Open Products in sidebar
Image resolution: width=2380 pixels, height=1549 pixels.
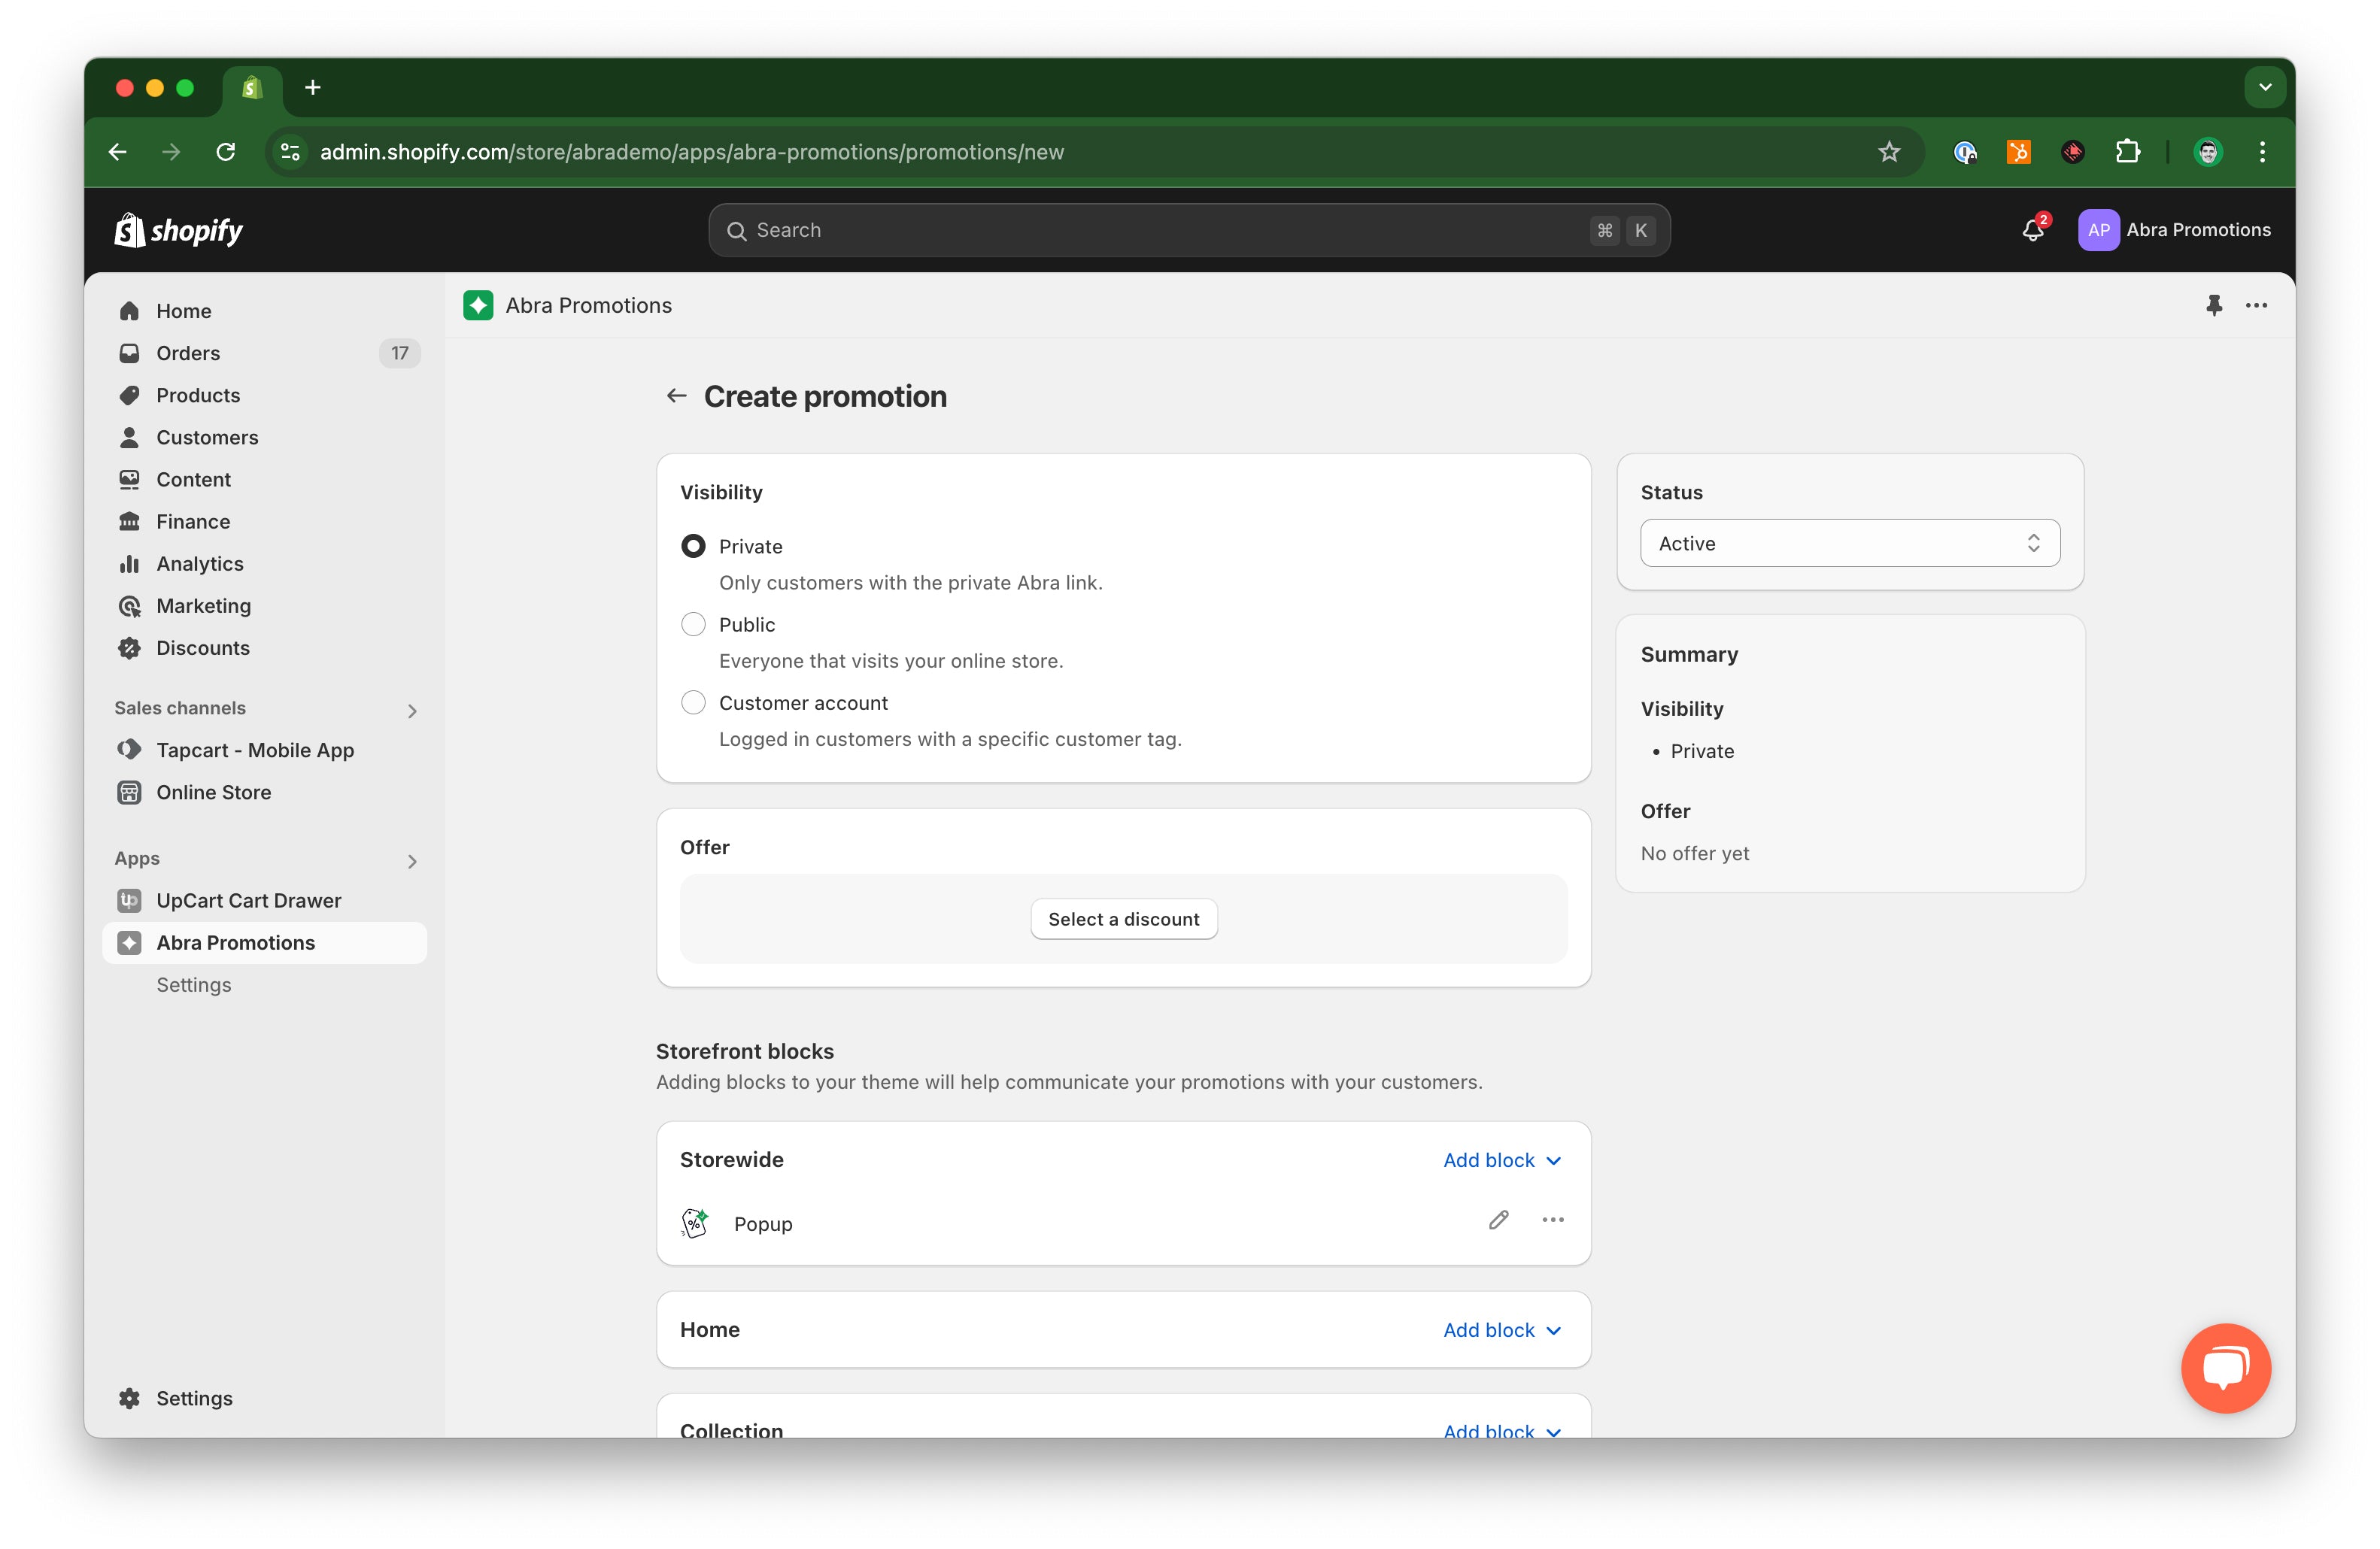pos(264,395)
